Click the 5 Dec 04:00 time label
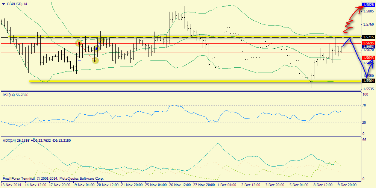Image resolution: width=376 pixels, height=188 pixels. pos(300,185)
